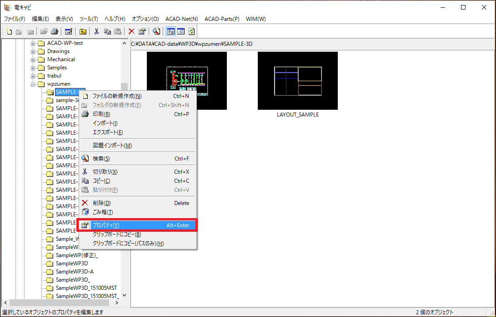Click the up-one-folder toolbar icon
The width and height of the screenshot is (496, 317).
(x=83, y=31)
